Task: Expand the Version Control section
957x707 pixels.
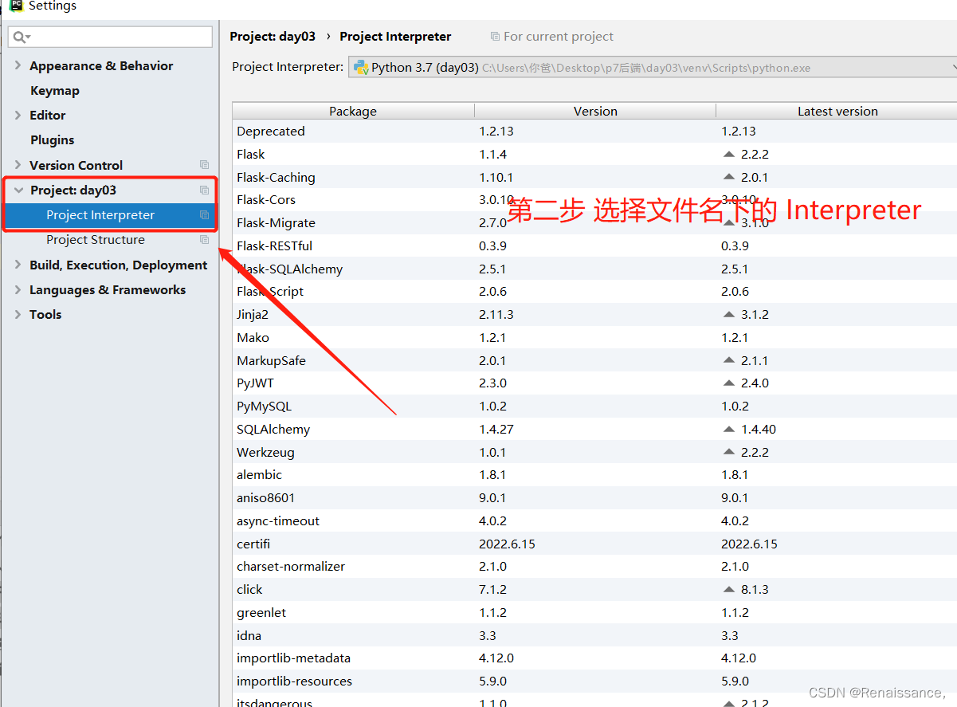Action: [18, 165]
